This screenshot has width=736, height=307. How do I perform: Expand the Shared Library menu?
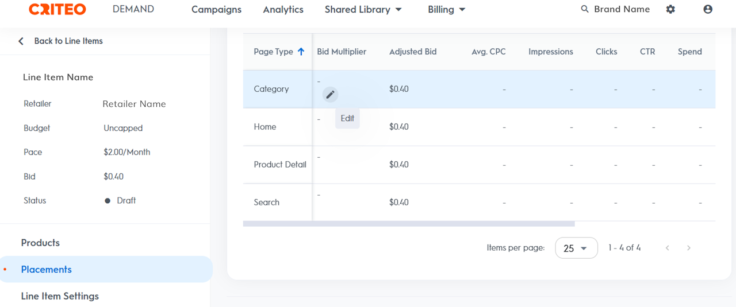tap(363, 10)
